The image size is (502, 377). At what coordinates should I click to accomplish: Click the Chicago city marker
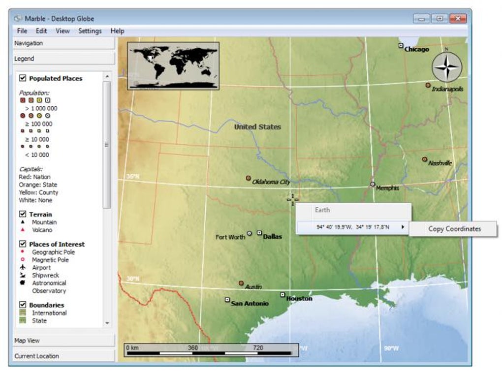point(401,45)
